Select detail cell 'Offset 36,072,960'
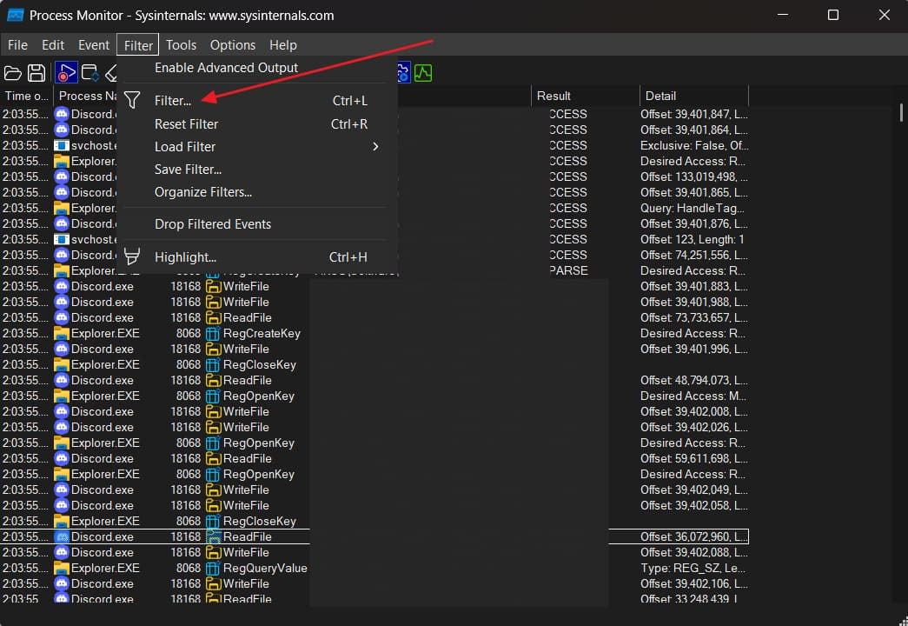The image size is (908, 626). click(x=693, y=536)
